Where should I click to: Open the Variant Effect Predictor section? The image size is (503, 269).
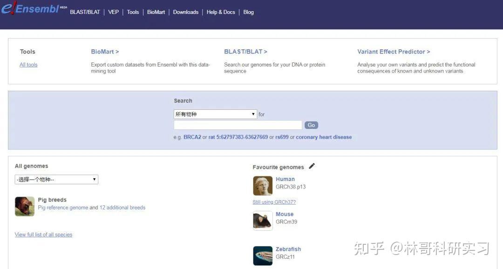[393, 51]
